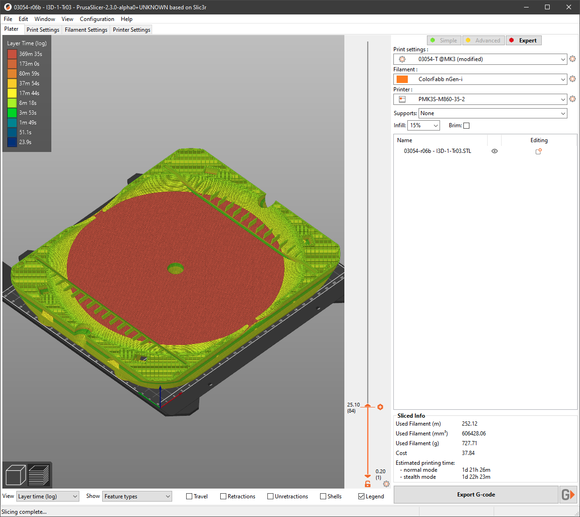Image resolution: width=580 pixels, height=517 pixels.
Task: Click normal mode time 1d 21h 26m
Action: [476, 470]
